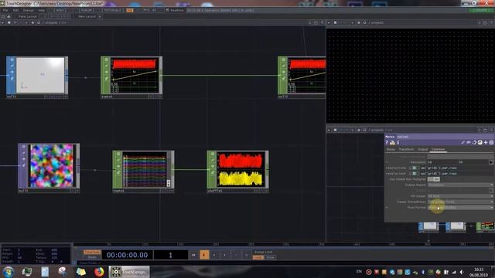
Task: Select the colorful noise node viewer
Action: 52,165
